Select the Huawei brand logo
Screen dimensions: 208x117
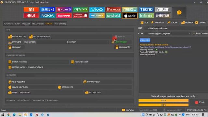point(64,9)
